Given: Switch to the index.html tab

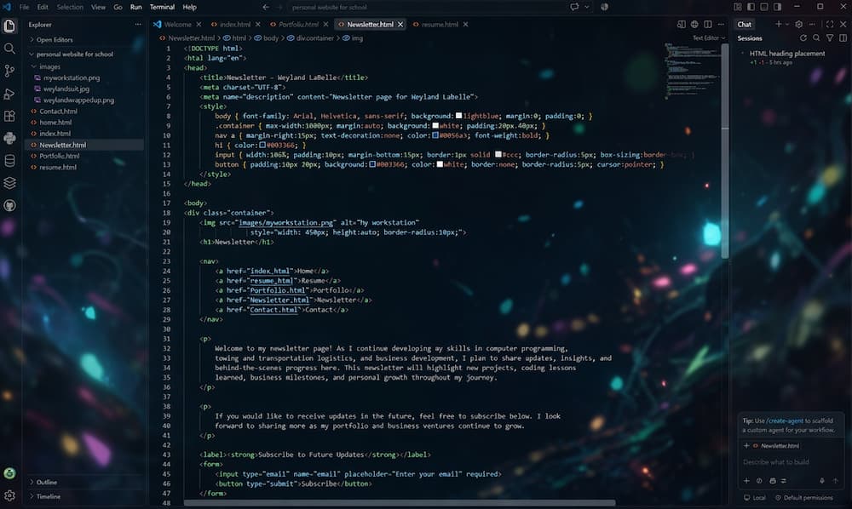Looking at the screenshot, I should [x=235, y=25].
